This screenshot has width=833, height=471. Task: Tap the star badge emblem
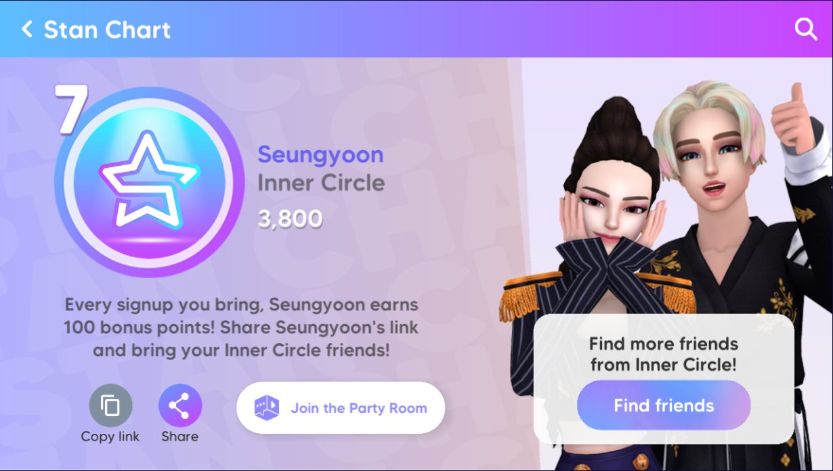(x=148, y=183)
